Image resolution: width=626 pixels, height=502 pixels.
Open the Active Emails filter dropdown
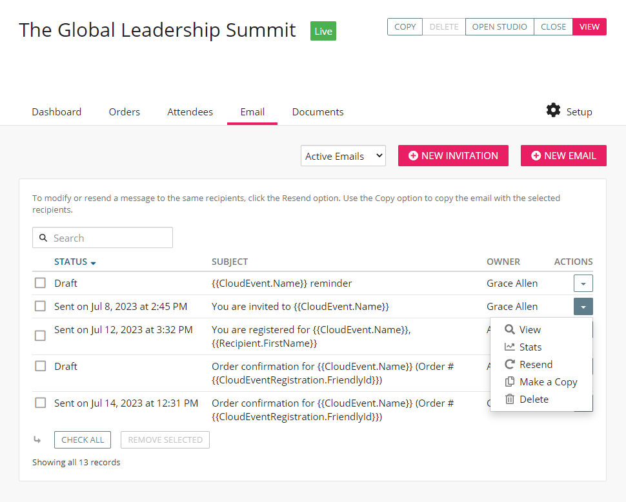point(343,156)
